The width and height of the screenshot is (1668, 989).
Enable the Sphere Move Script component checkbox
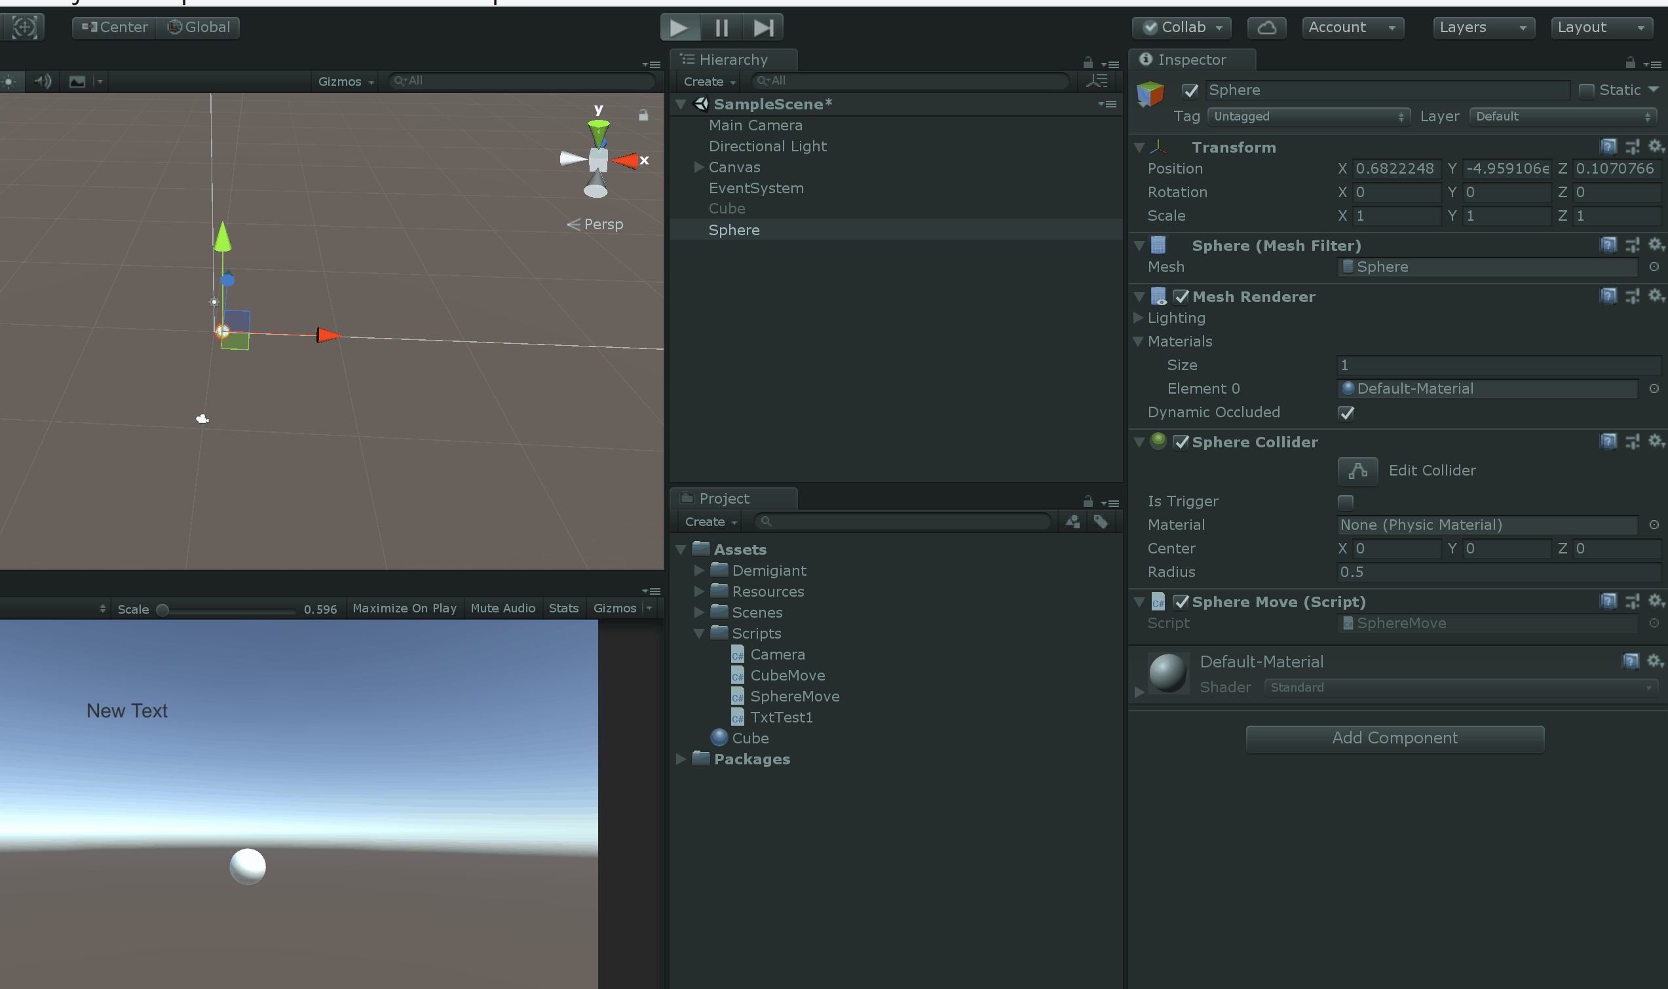tap(1182, 602)
